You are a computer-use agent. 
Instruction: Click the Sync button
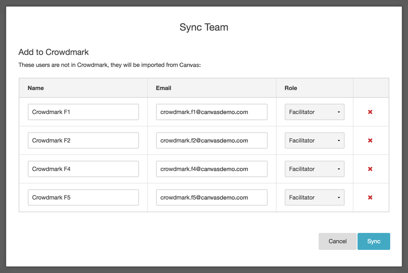pyautogui.click(x=374, y=241)
